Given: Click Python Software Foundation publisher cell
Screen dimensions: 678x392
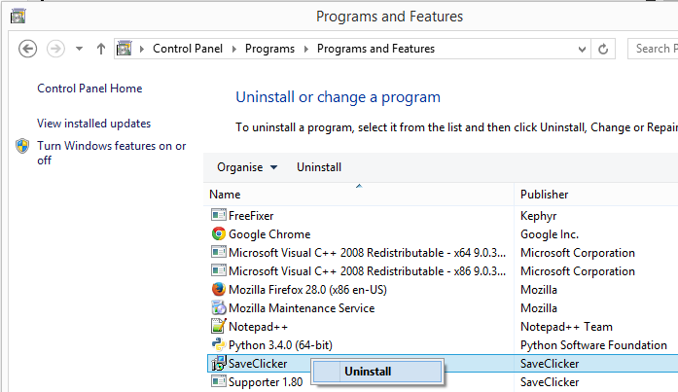Looking at the screenshot, I should 593,345.
